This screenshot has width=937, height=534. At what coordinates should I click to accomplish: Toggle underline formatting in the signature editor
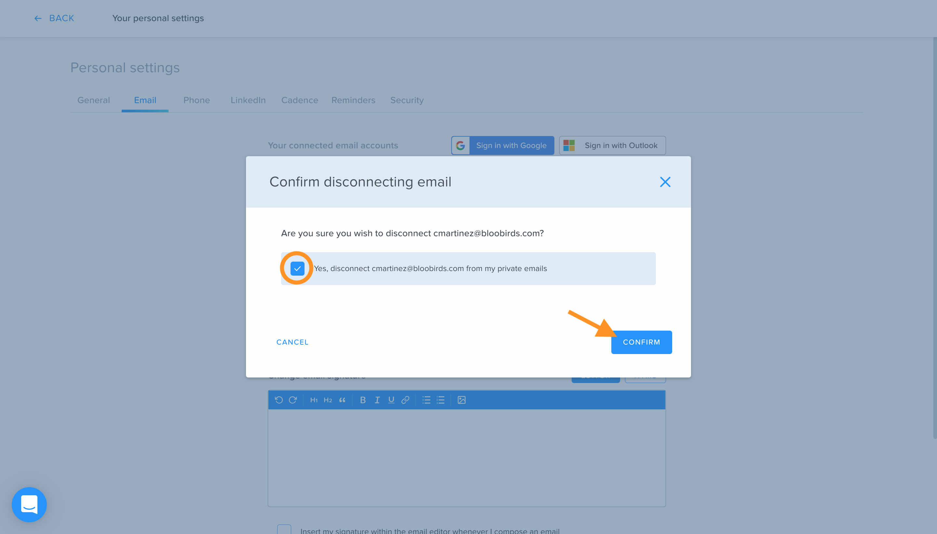pyautogui.click(x=391, y=400)
